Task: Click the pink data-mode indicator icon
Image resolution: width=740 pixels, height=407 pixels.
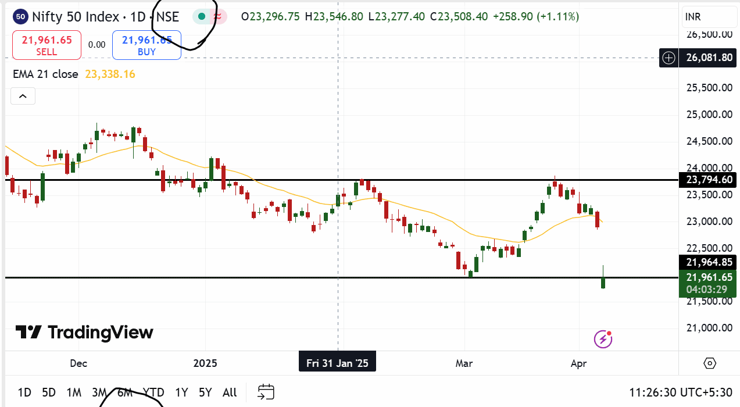Action: pos(218,16)
